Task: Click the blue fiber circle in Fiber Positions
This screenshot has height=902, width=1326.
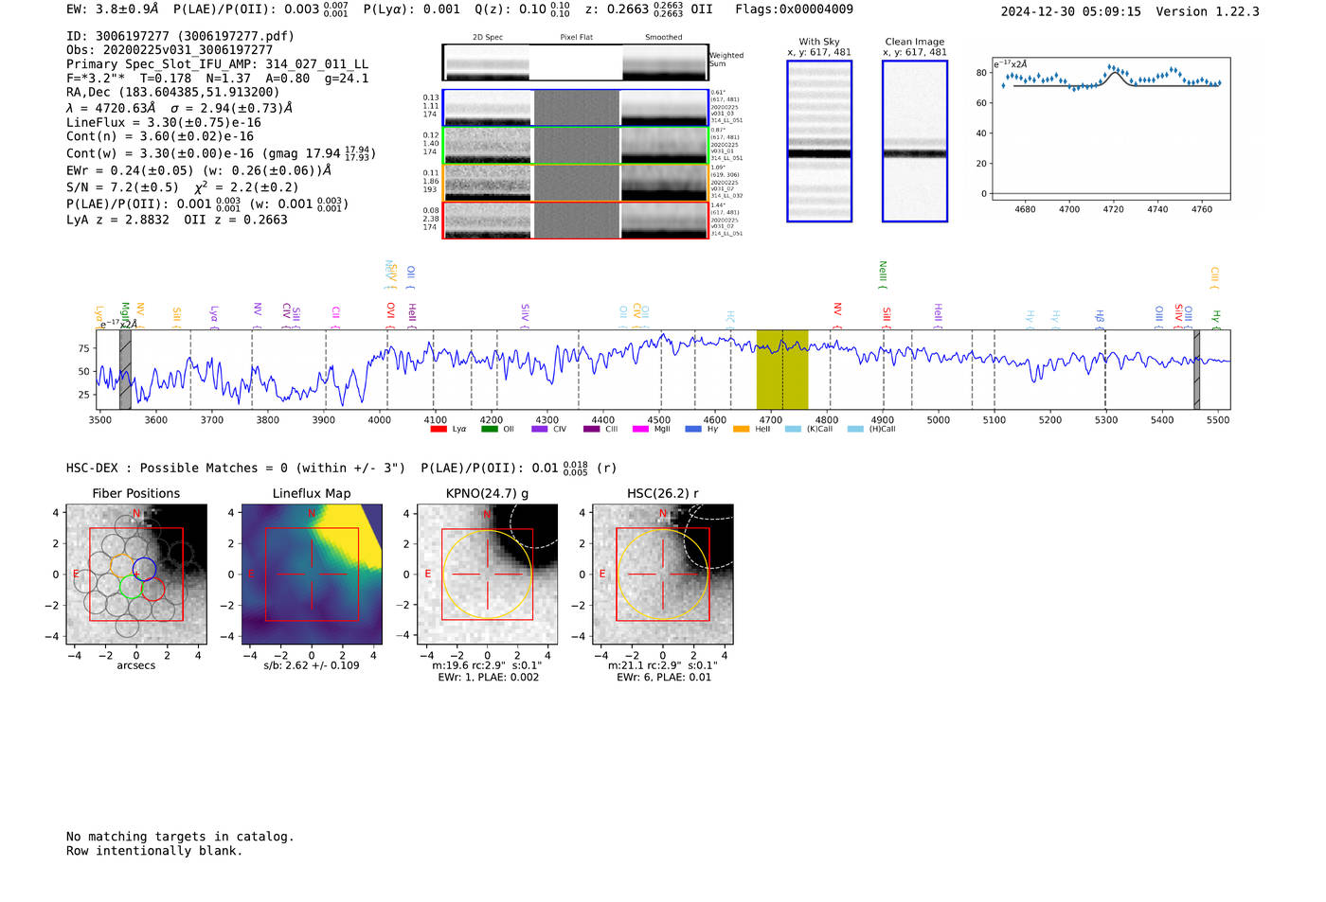Action: tap(144, 570)
